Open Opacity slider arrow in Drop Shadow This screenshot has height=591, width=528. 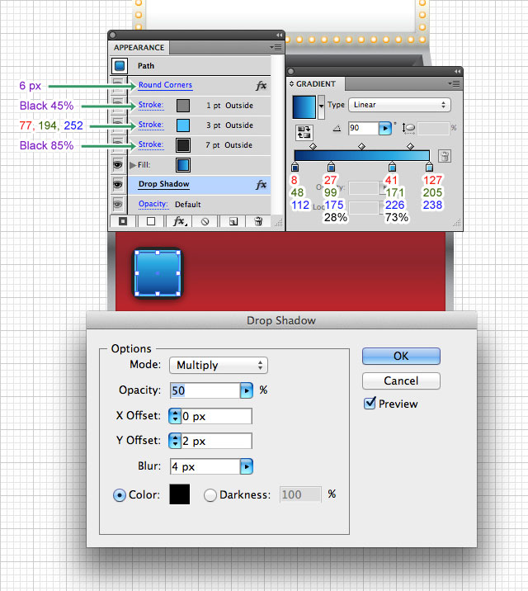tap(247, 390)
